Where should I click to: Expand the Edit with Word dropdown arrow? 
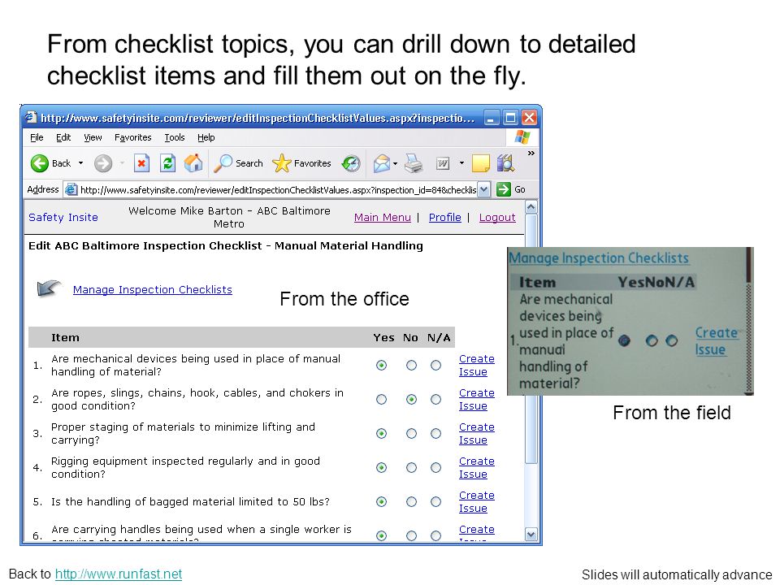(x=461, y=163)
